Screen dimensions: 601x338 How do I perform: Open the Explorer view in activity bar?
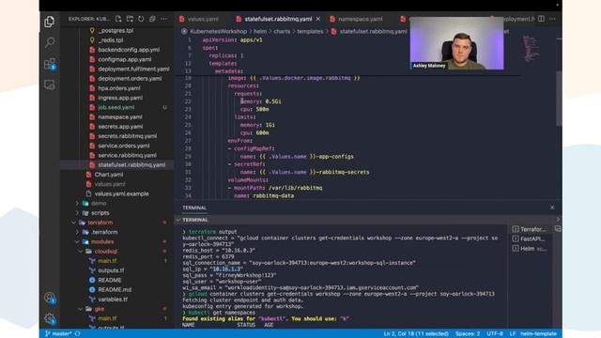[50, 22]
